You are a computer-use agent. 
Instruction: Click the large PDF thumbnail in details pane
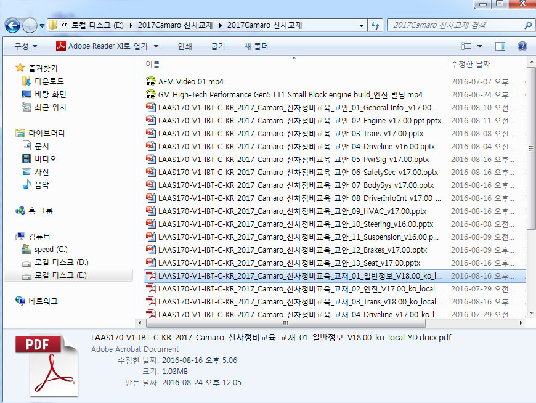(x=47, y=365)
